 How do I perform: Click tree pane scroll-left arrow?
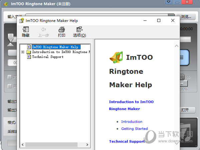pos(23,145)
